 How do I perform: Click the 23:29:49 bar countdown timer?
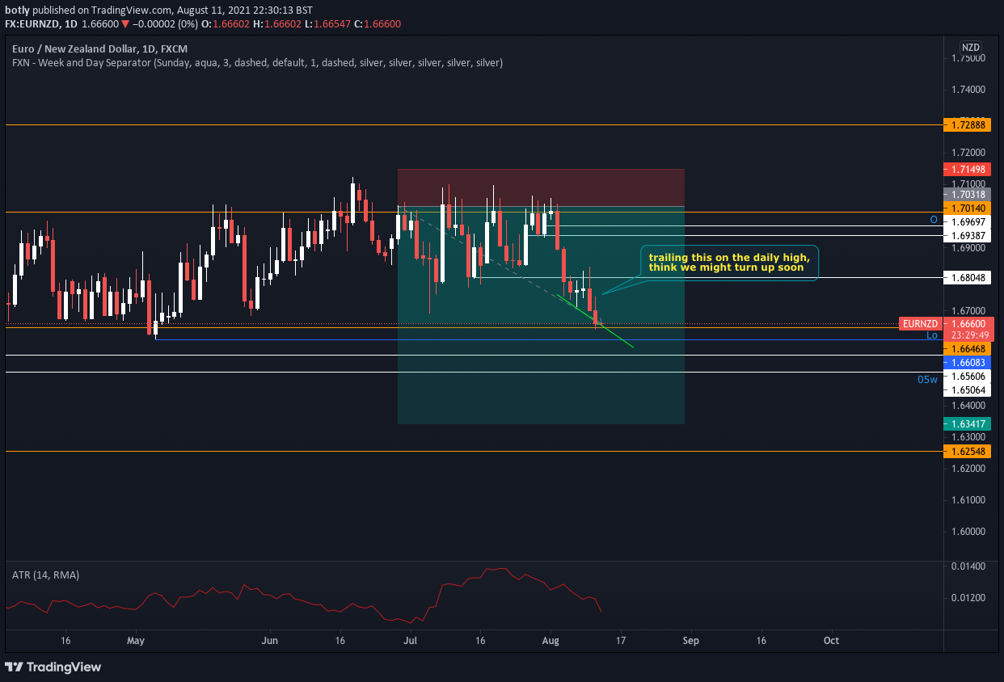tap(968, 335)
